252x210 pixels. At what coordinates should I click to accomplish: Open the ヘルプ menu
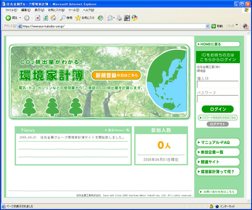pos(88,10)
